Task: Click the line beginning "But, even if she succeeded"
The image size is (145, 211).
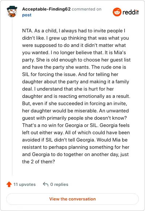Action: pos(75,103)
